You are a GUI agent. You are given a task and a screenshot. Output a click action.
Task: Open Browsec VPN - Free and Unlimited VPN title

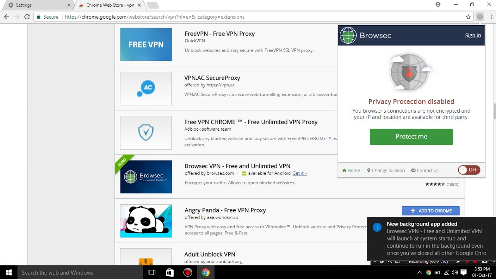238,166
